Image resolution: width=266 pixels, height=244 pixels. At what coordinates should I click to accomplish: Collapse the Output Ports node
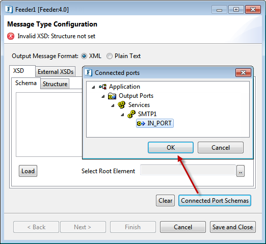(103, 96)
